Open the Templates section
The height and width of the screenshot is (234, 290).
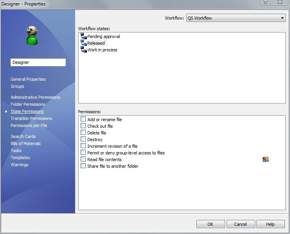point(20,158)
